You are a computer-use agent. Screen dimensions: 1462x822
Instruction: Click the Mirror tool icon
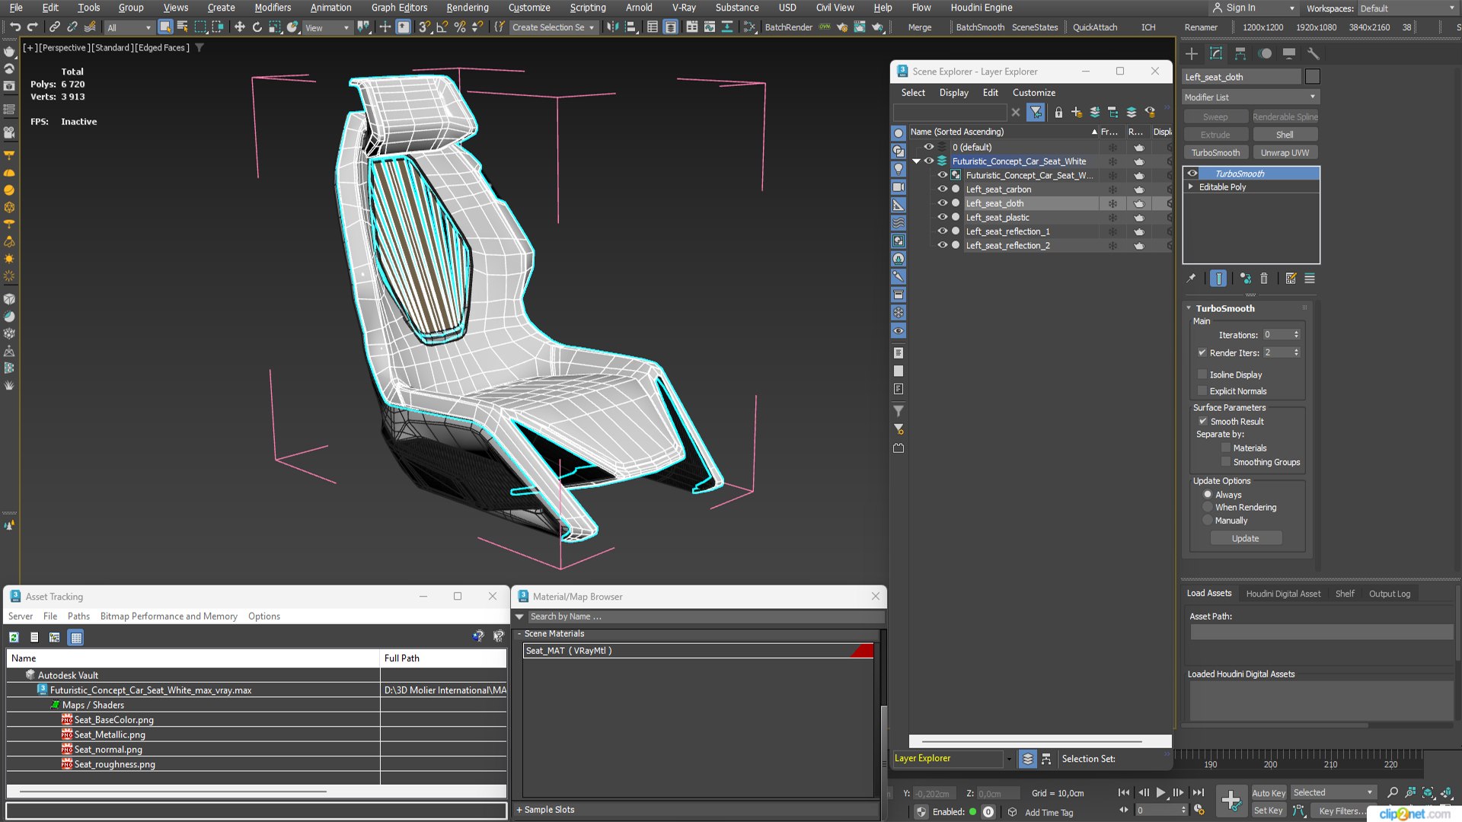[x=613, y=27]
